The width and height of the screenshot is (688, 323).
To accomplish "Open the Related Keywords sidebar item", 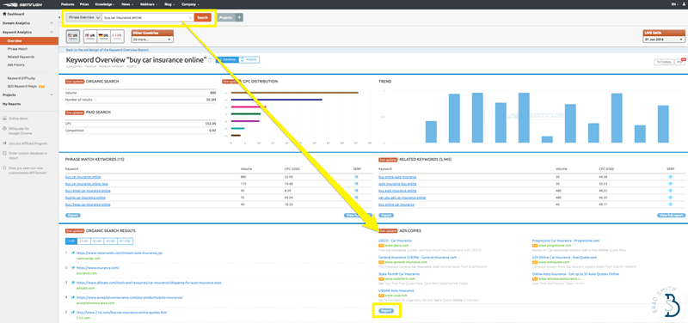I will coord(21,57).
